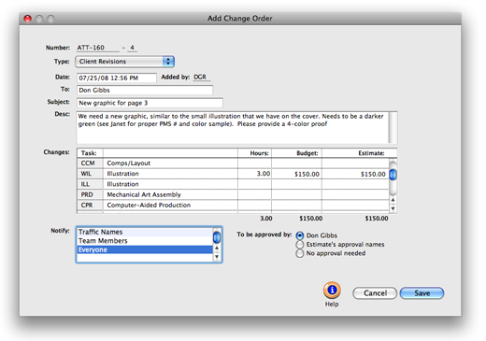Select Team Members in Notify list
This screenshot has width=486, height=341.
145,241
